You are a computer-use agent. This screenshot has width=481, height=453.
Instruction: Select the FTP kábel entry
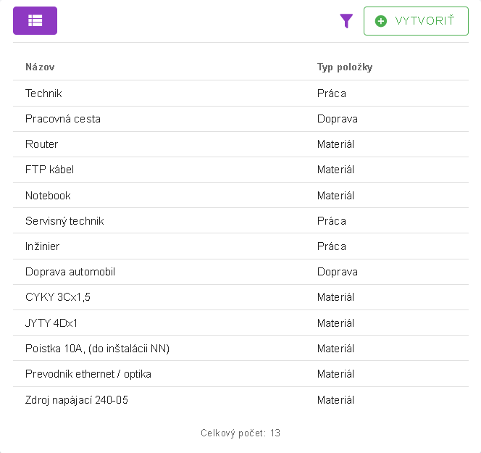coord(49,170)
